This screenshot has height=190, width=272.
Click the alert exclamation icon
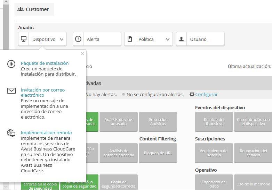pos(78,39)
